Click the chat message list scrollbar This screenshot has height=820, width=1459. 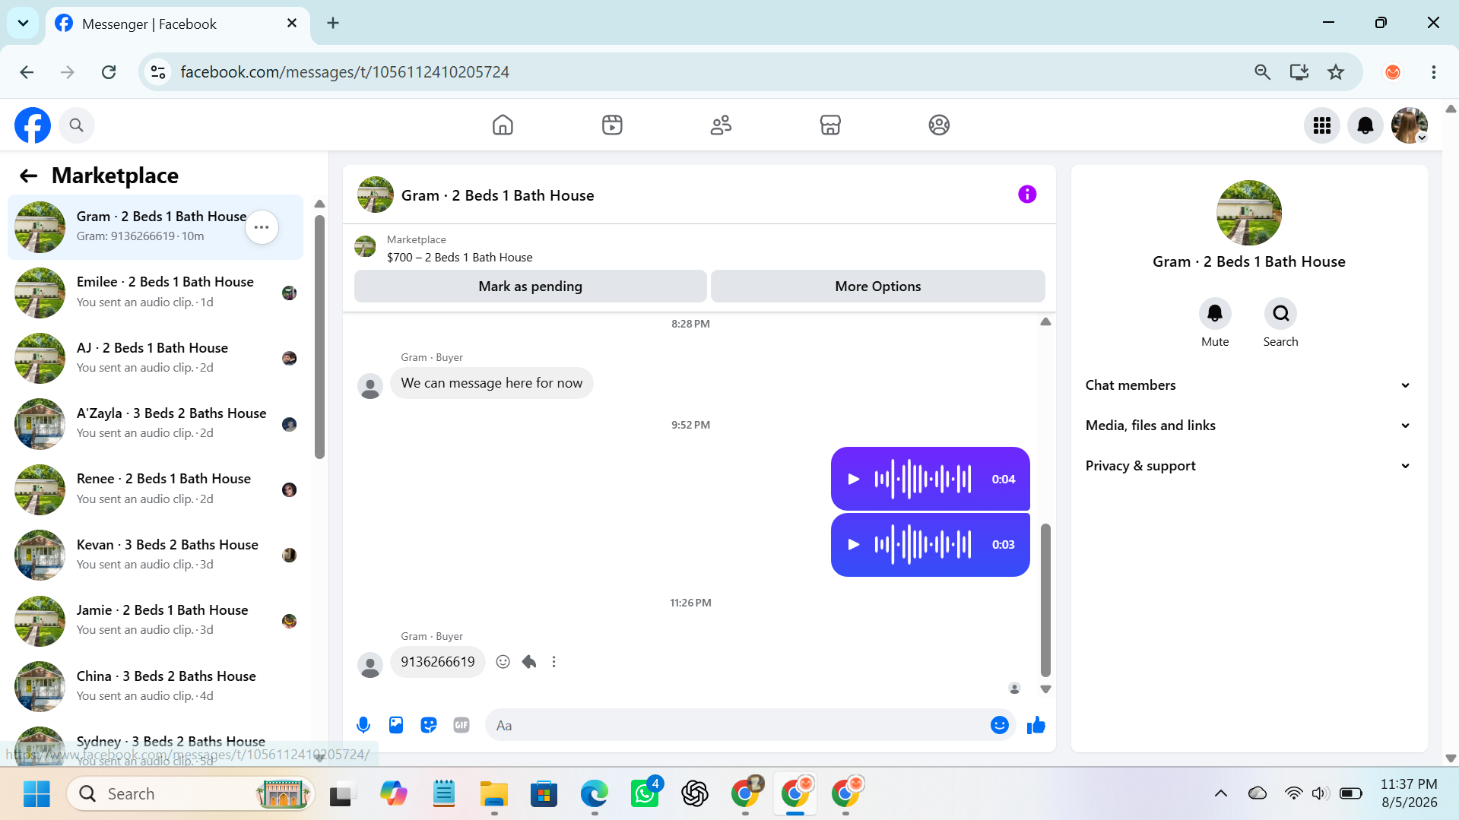(x=1045, y=600)
